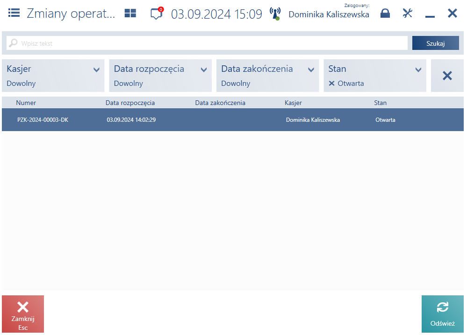The image size is (467, 335).
Task: Open the tools configuration icon
Action: [x=407, y=14]
